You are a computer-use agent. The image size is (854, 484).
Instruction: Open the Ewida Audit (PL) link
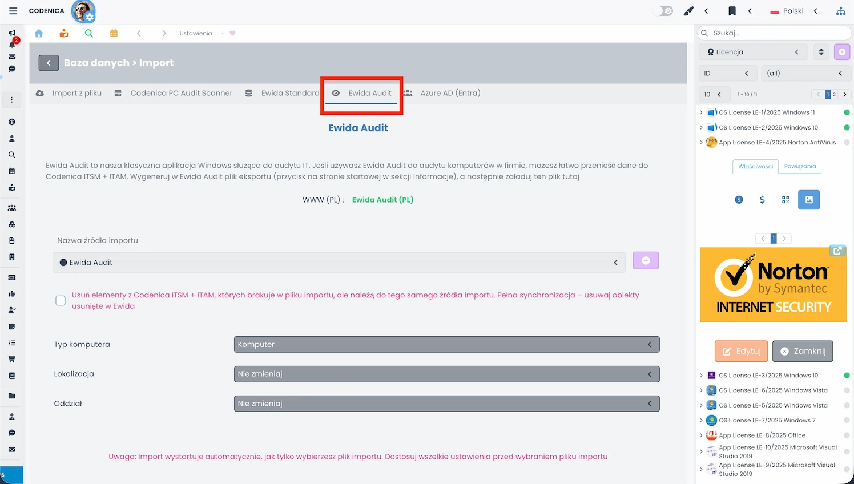(382, 200)
